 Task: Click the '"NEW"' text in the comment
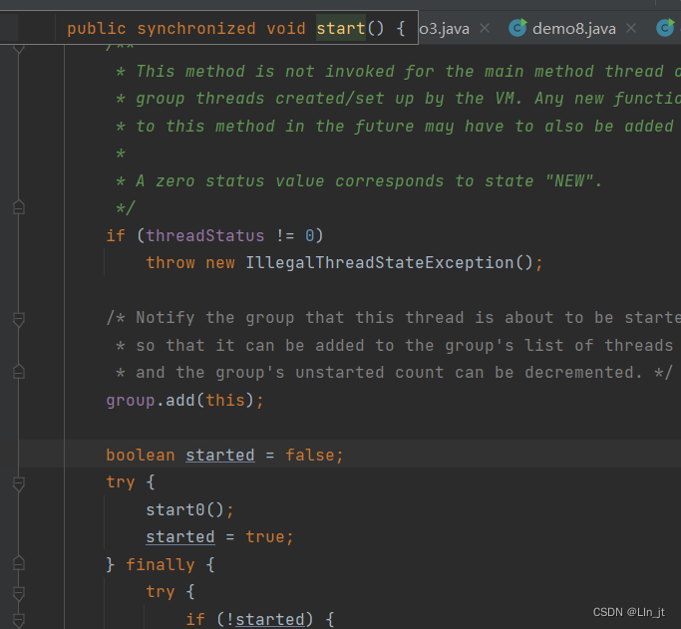pyautogui.click(x=569, y=181)
